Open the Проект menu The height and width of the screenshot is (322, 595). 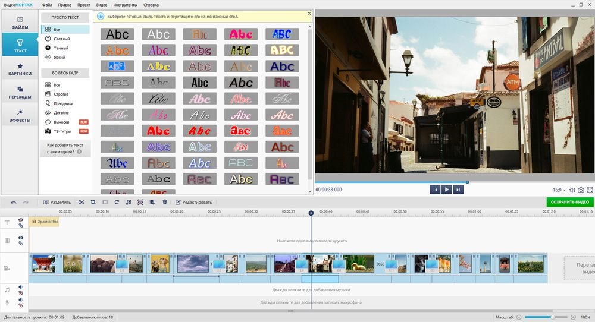(83, 5)
